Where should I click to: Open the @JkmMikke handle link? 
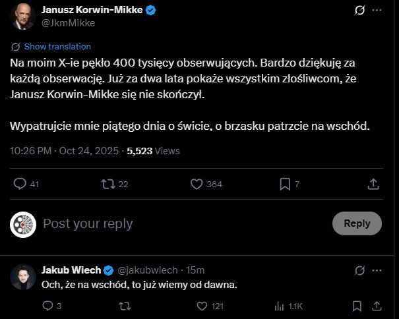coord(69,23)
